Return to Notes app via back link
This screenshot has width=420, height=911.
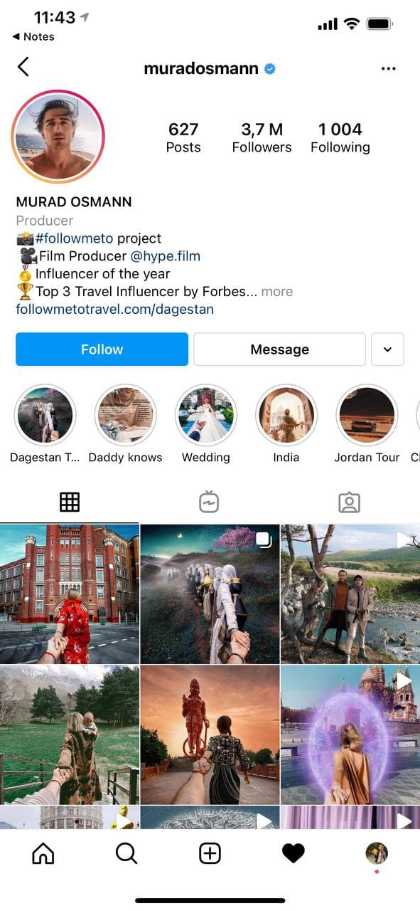[x=33, y=36]
